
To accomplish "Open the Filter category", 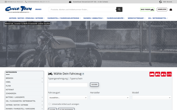I will point(8,86).
